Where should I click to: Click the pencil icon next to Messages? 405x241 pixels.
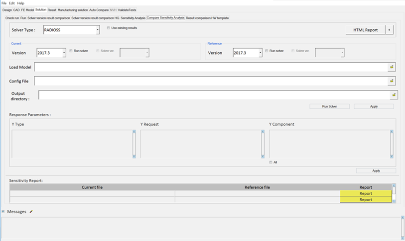[31, 212]
